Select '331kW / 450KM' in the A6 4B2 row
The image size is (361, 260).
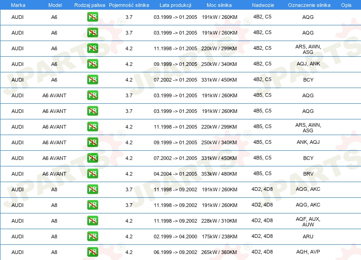point(219,80)
